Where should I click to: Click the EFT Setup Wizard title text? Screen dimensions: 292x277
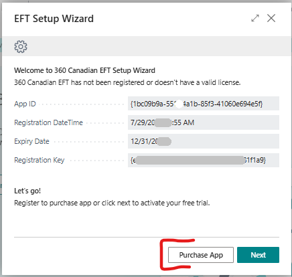pos(54,19)
